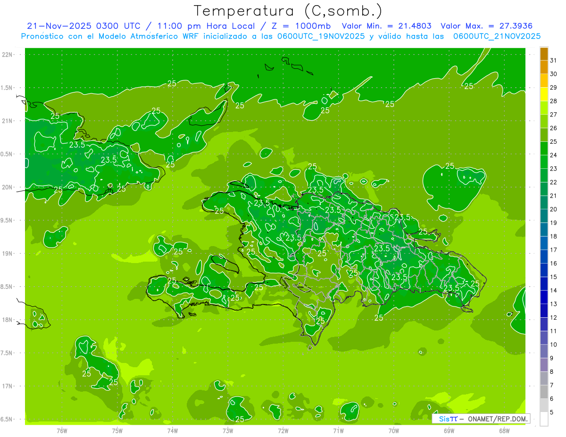Viewport: 566px width, 437px height.
Task: Select the 'Valor Min. = 21.4803' value
Action: click(x=386, y=26)
